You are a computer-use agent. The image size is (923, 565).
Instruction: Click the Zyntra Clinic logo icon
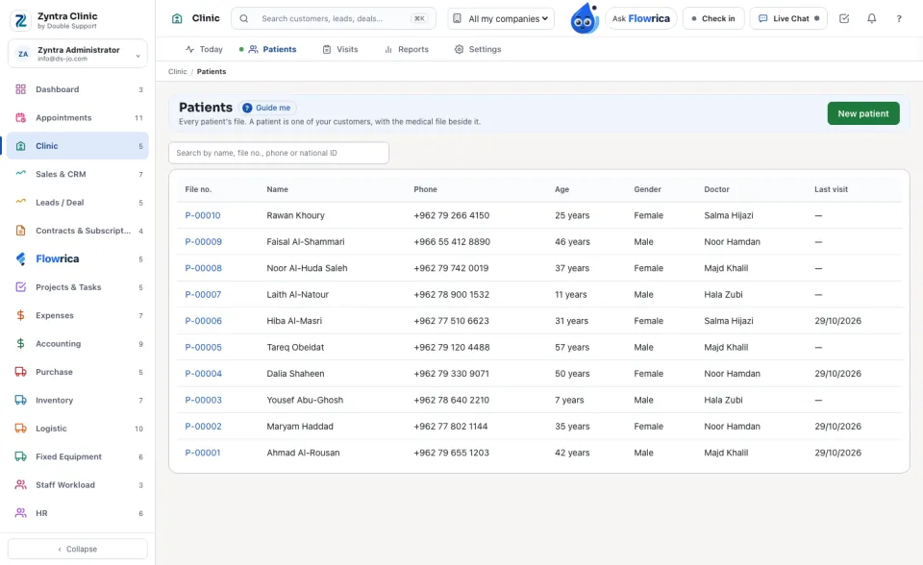(x=20, y=20)
